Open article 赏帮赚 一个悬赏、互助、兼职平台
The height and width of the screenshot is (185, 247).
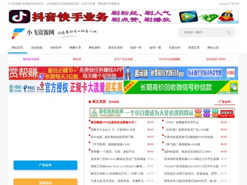coord(113,152)
